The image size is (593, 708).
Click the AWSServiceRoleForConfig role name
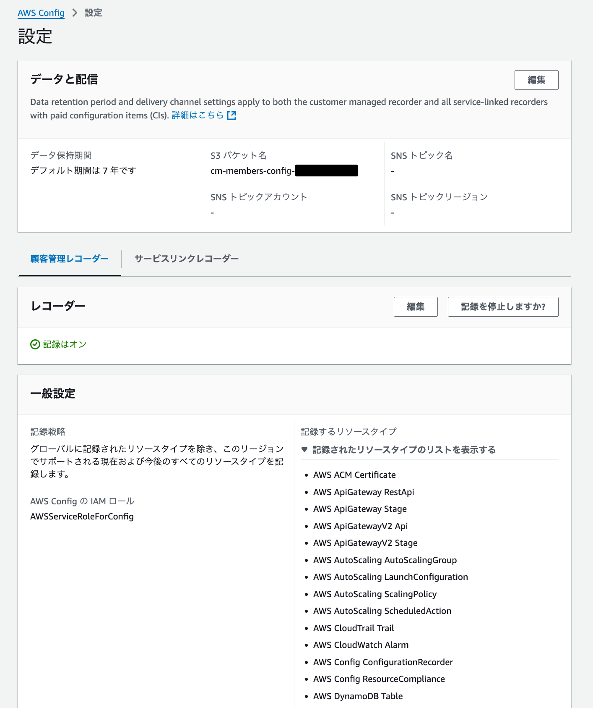pyautogui.click(x=82, y=517)
